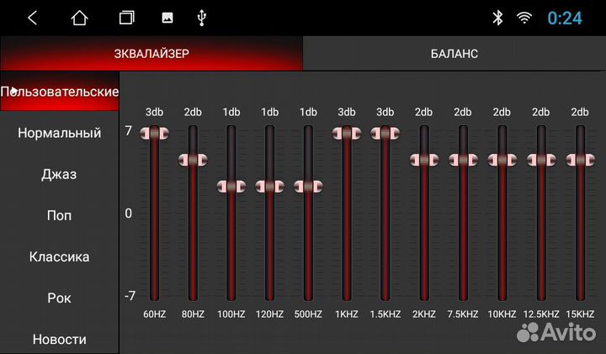Click the 60HZ slider handle
Image resolution: width=606 pixels, height=354 pixels.
point(154,133)
